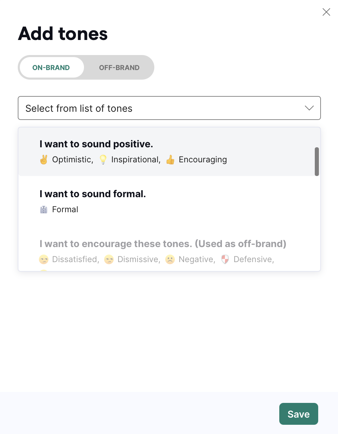Viewport: 338px width, 434px height.
Task: Save the selected tones
Action: pos(299,414)
